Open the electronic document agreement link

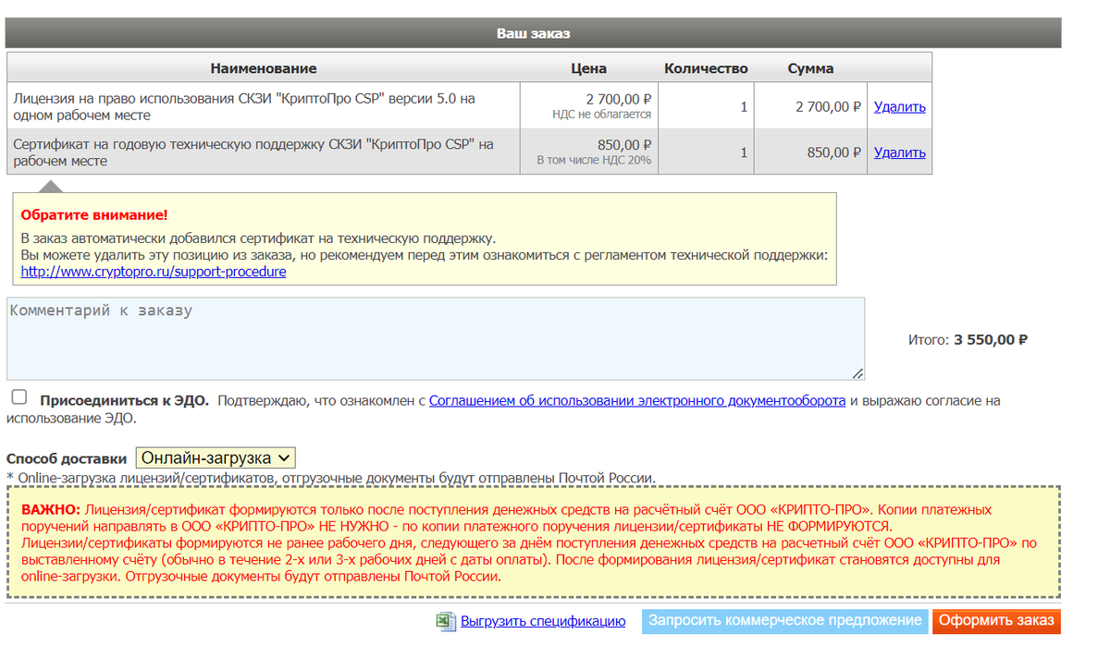coord(637,401)
